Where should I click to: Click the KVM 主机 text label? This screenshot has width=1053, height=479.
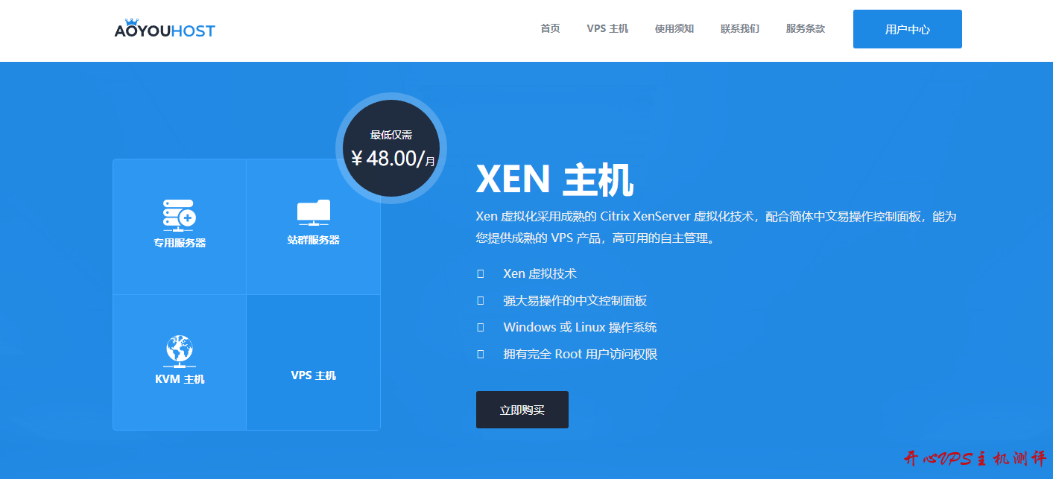point(180,379)
